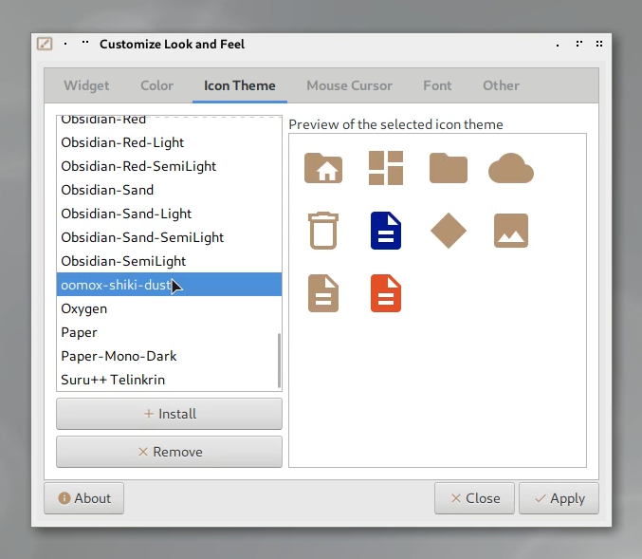642x559 pixels.
Task: Choose Obsidian-Sand from the list
Action: (x=169, y=190)
